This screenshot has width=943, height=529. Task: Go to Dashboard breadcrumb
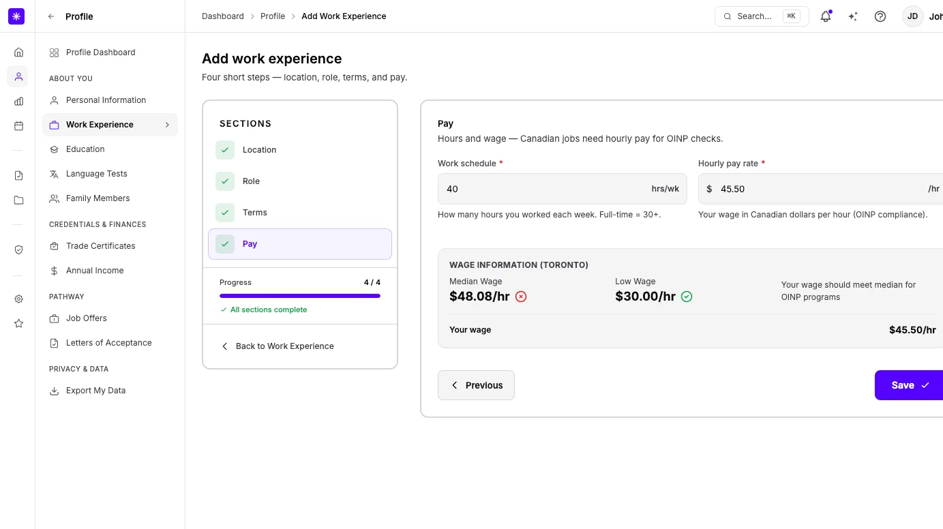tap(222, 16)
